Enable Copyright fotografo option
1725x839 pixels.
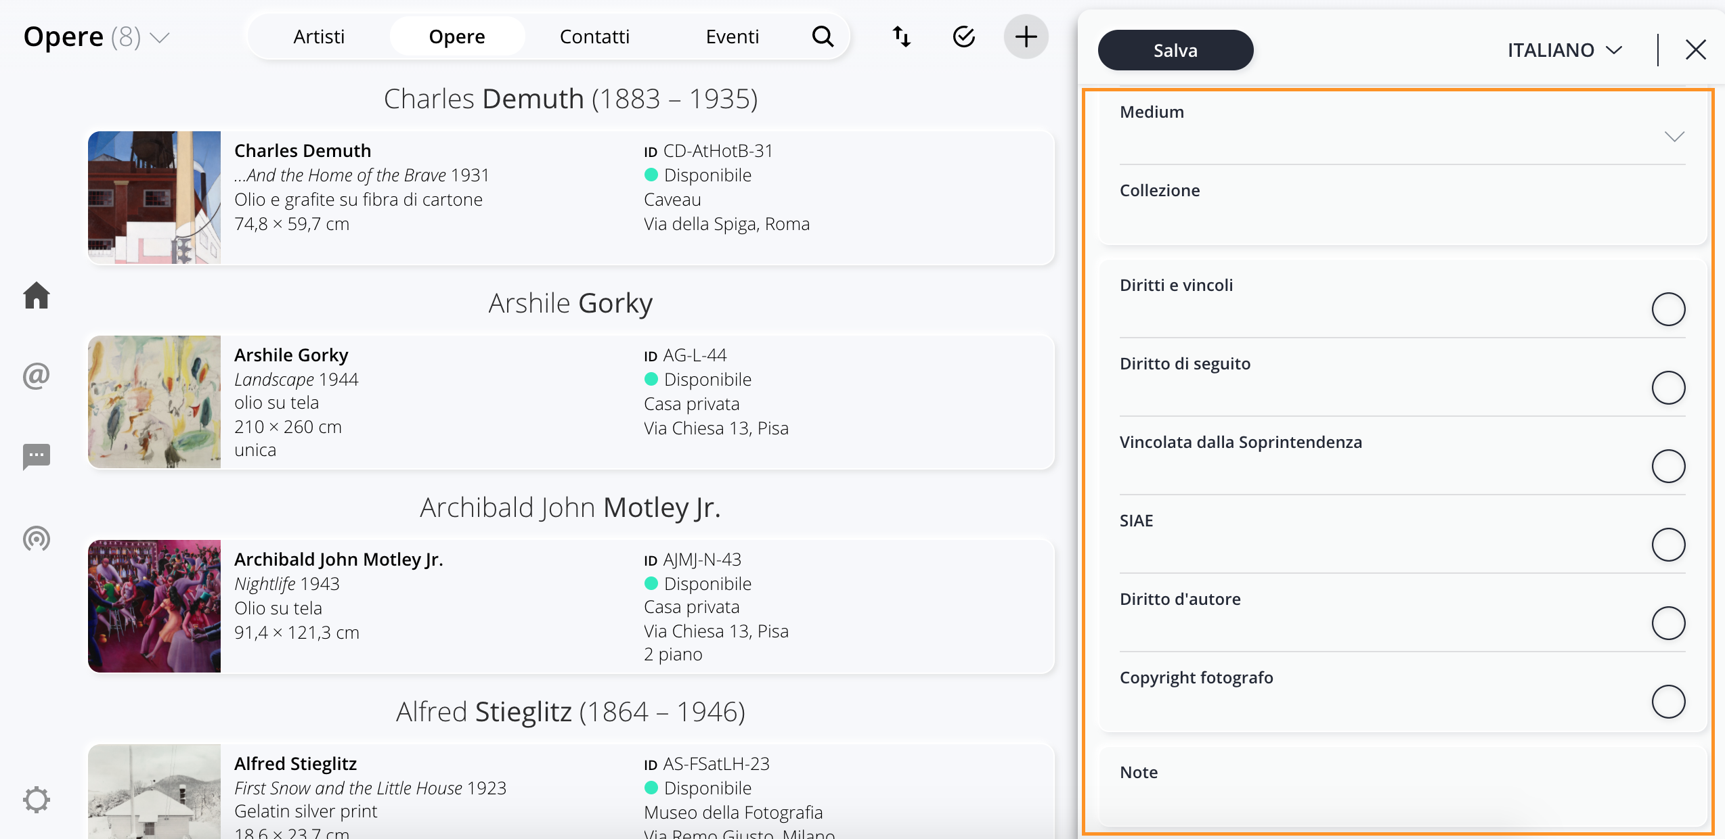click(x=1668, y=702)
